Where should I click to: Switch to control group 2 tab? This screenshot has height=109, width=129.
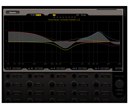57,15
